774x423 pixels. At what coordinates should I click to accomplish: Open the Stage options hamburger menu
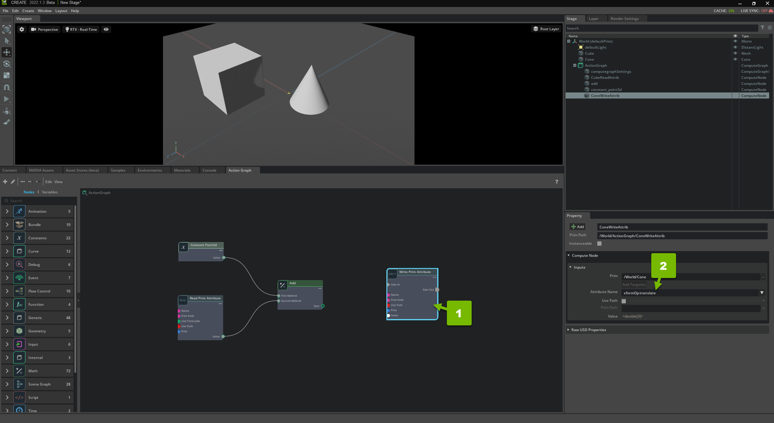(770, 28)
